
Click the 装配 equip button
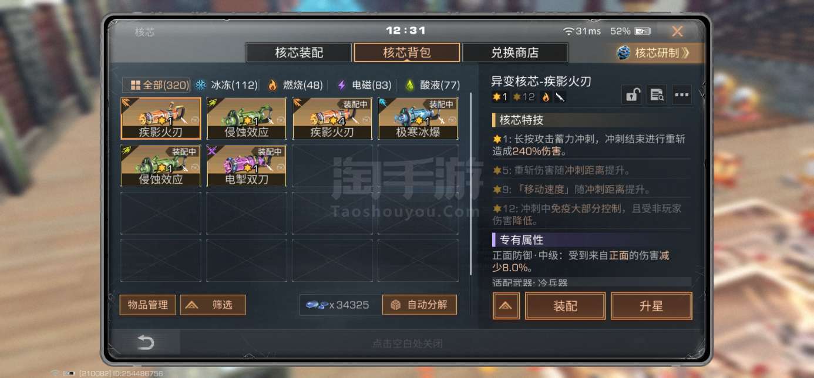(x=565, y=306)
